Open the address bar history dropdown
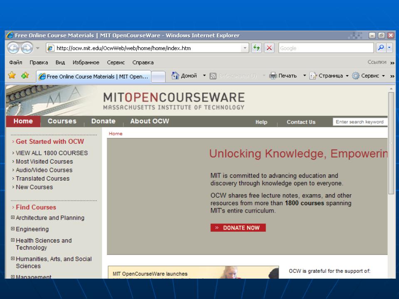 (x=245, y=48)
